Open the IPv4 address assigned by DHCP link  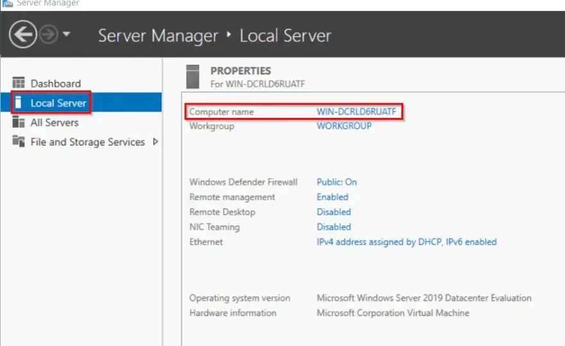click(x=406, y=242)
